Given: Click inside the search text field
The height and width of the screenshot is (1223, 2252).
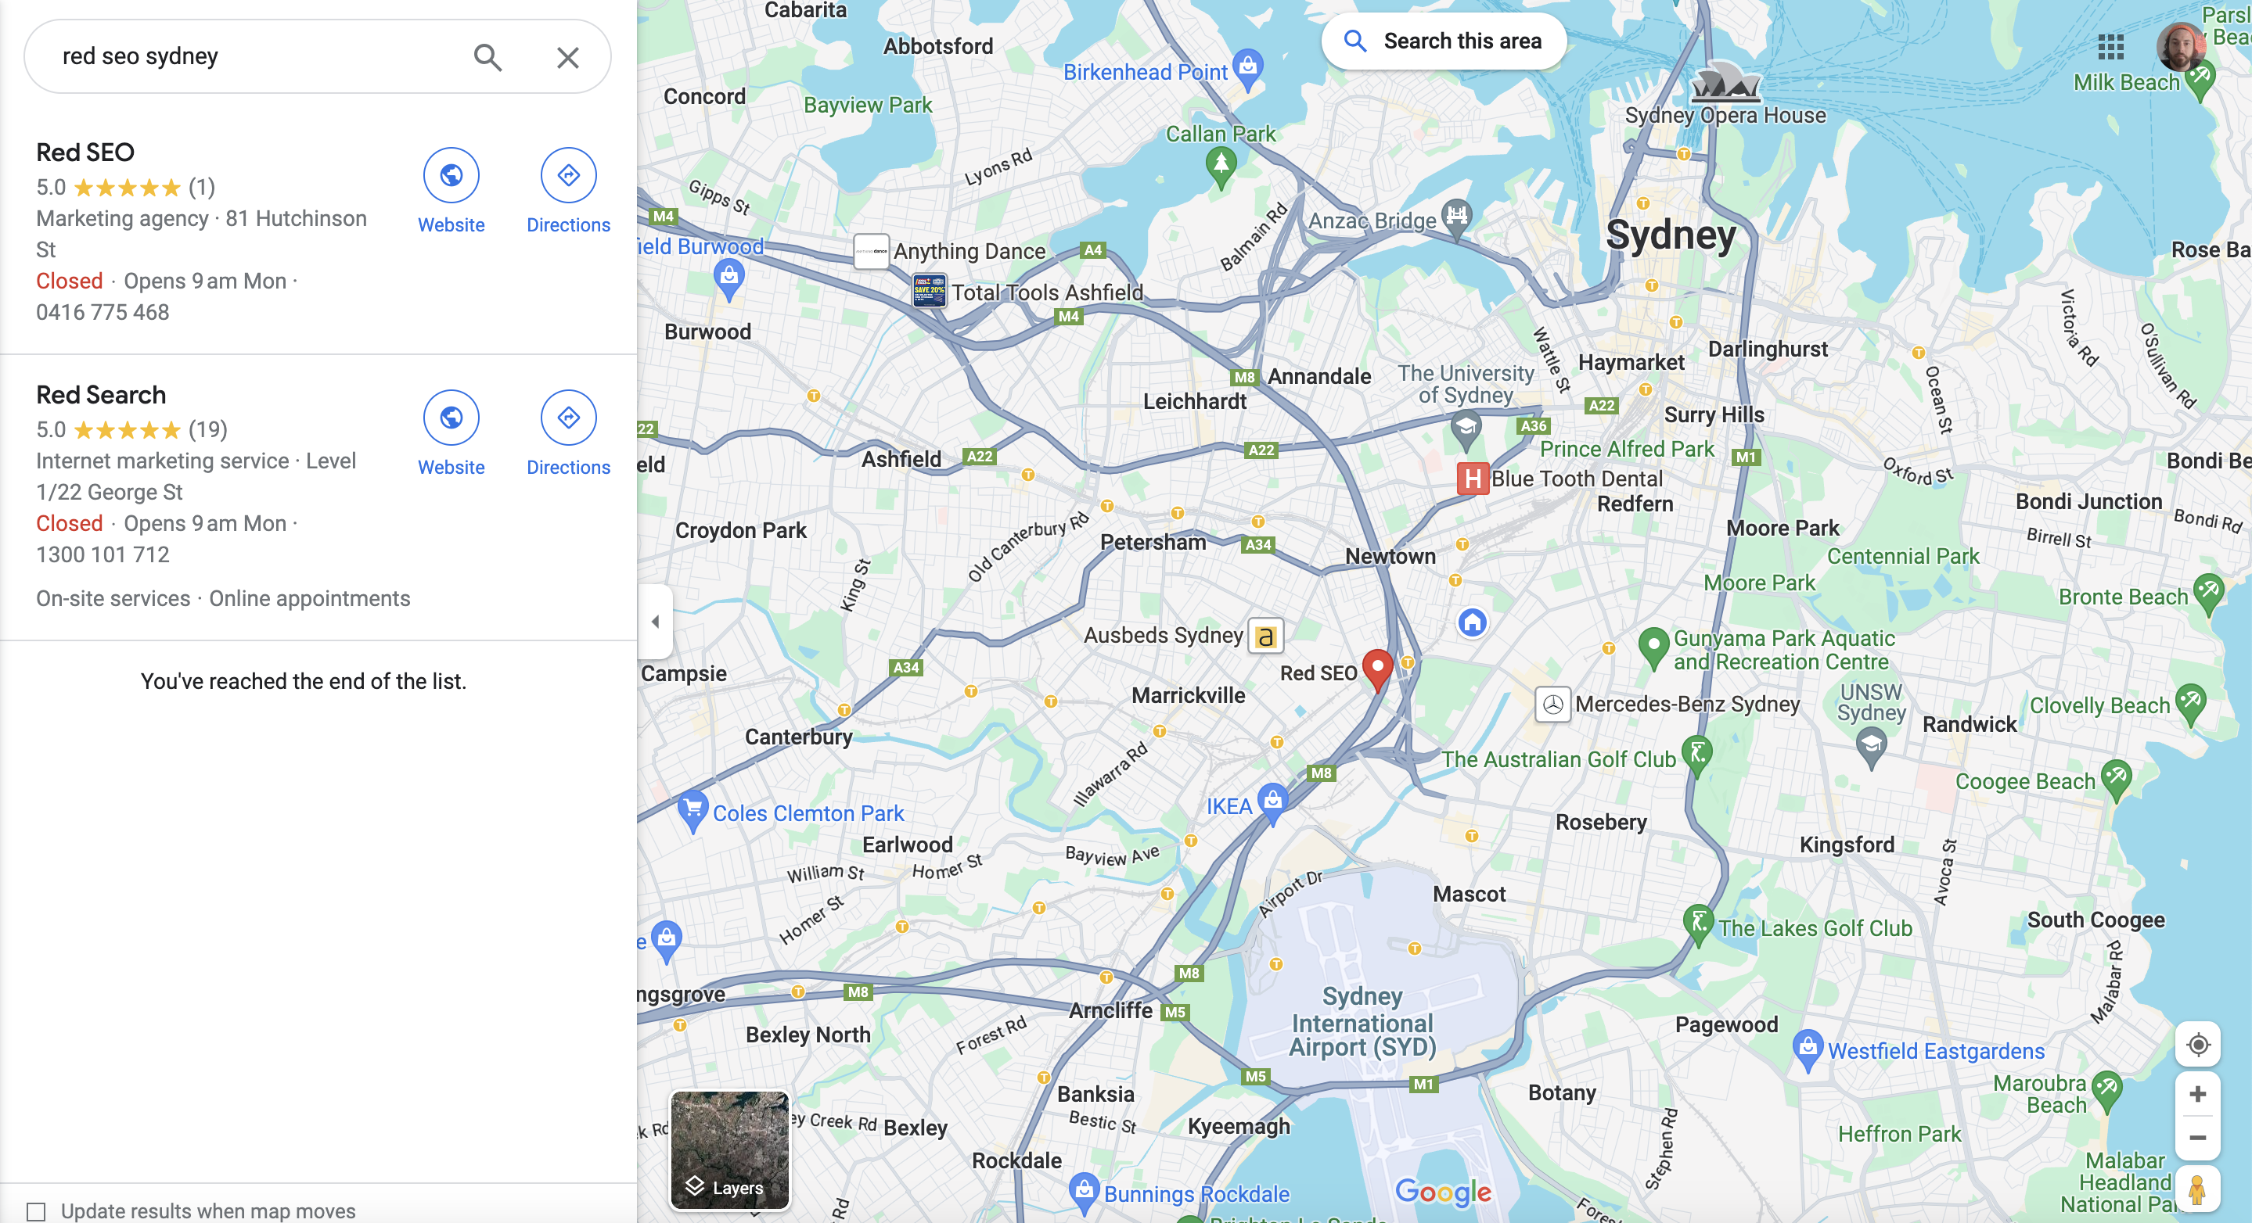Looking at the screenshot, I should pyautogui.click(x=254, y=57).
